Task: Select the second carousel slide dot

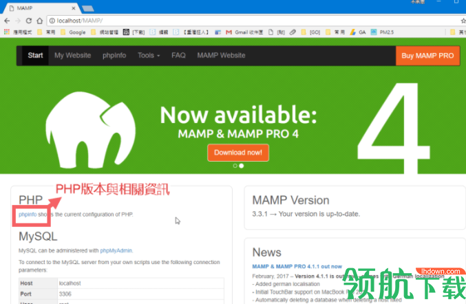Action: [x=242, y=166]
